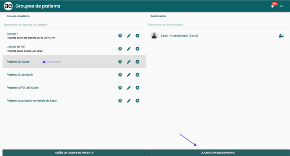Screen dimensions: 290x156
Task: Open settings gear for Groupe 1
Action: coord(120,35)
